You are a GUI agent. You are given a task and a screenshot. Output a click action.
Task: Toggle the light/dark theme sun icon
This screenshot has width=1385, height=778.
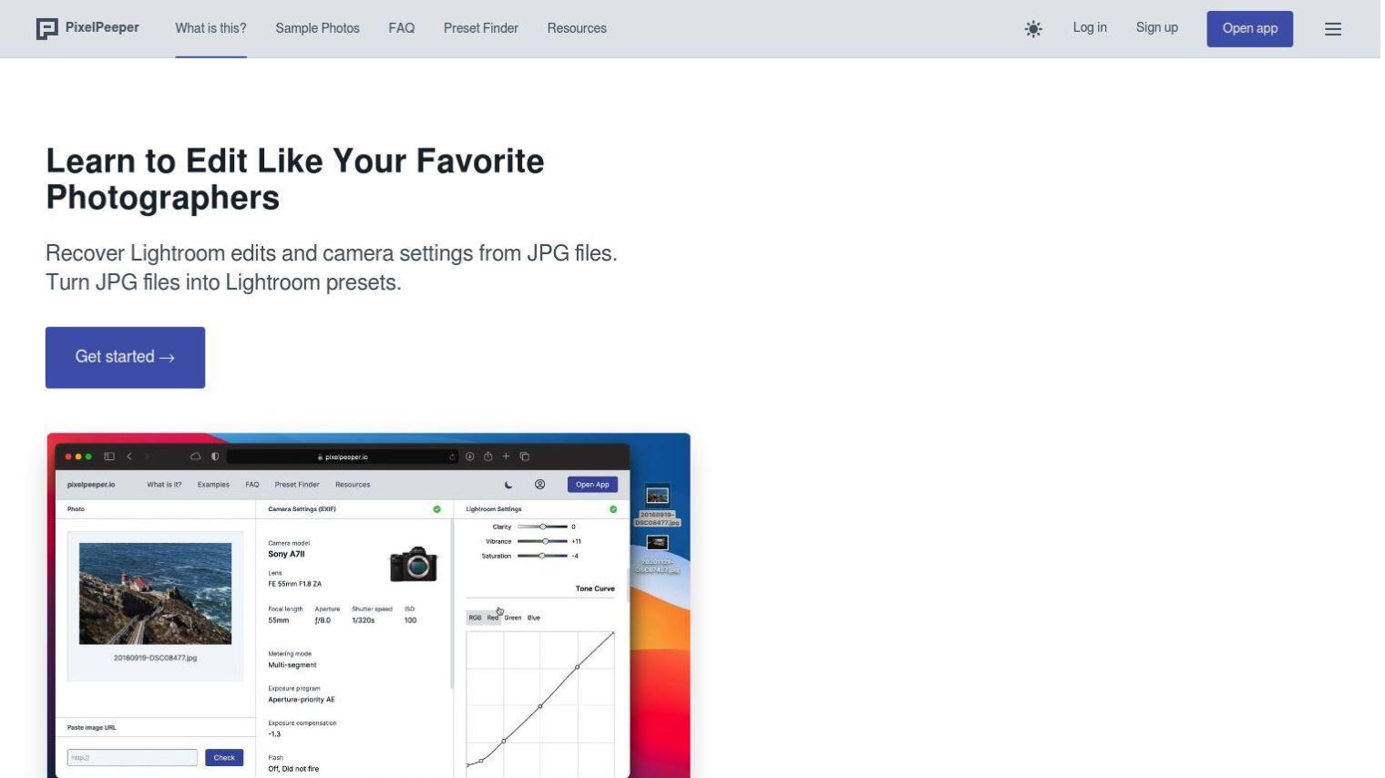[1033, 29]
